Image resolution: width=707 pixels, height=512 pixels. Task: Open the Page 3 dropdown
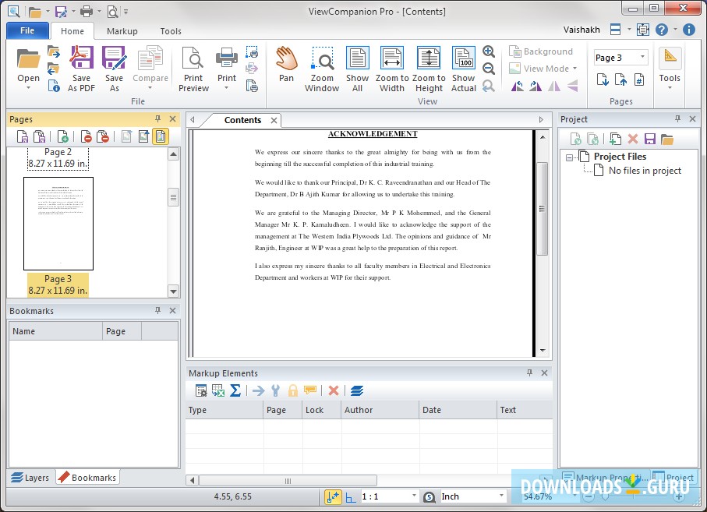[642, 57]
